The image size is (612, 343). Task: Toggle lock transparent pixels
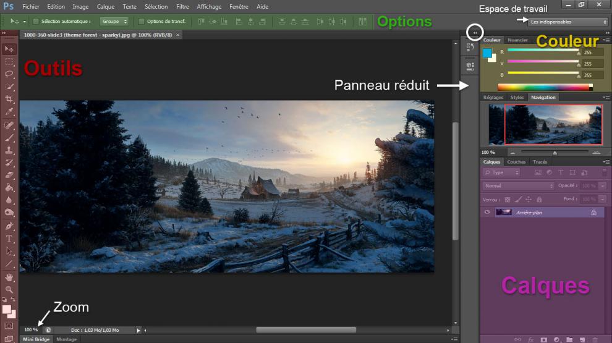click(x=508, y=200)
